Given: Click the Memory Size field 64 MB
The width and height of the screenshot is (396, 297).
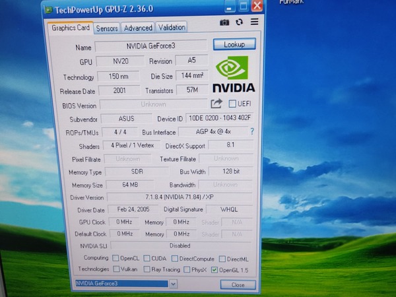Looking at the screenshot, I should click(x=130, y=185).
